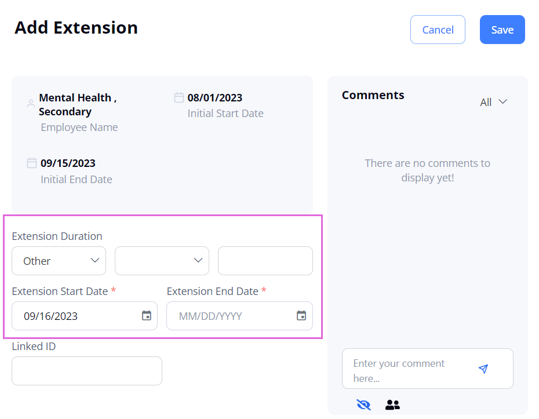Focus the Linked ID input field
The width and height of the screenshot is (539, 419).
point(87,371)
